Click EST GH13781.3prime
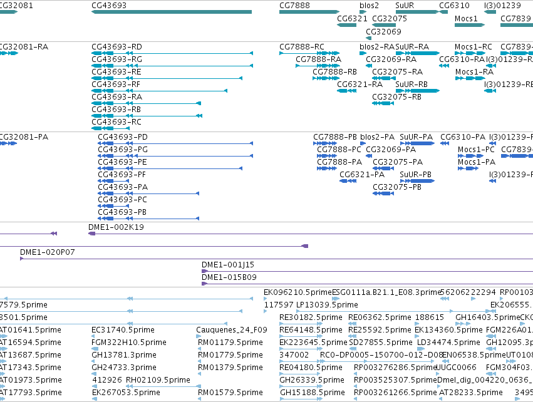This screenshot has width=533, height=402. (124, 355)
